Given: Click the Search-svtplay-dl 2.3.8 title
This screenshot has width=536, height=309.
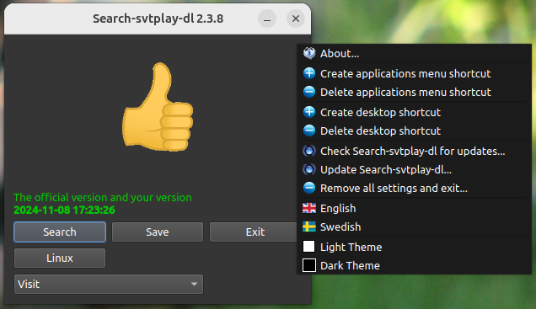Looking at the screenshot, I should tap(158, 19).
